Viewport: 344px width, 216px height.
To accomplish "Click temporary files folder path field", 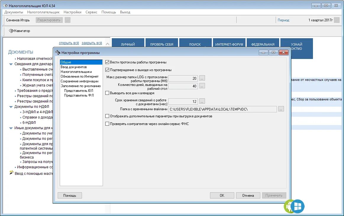I will coord(222,109).
